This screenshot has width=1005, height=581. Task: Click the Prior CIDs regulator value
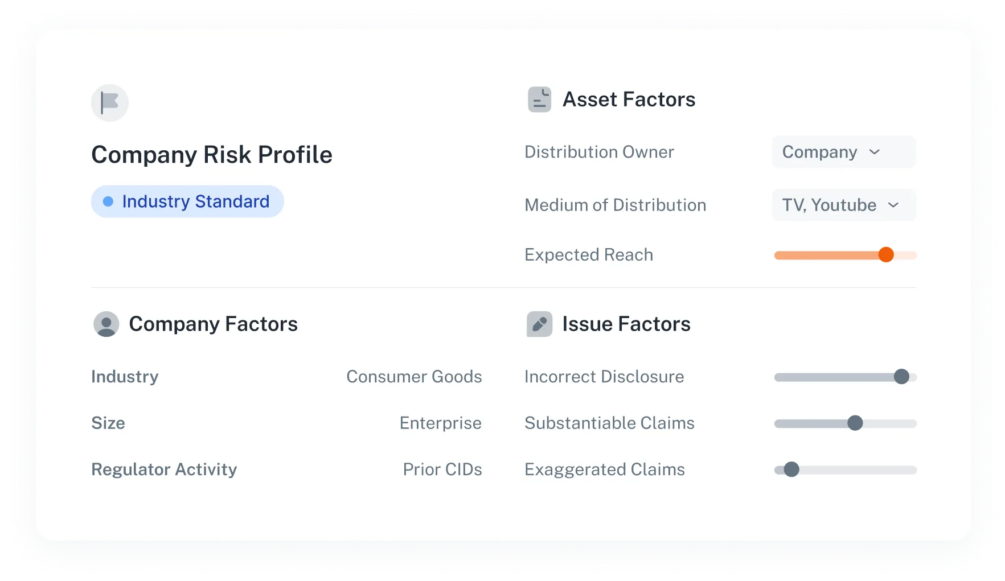coord(442,469)
